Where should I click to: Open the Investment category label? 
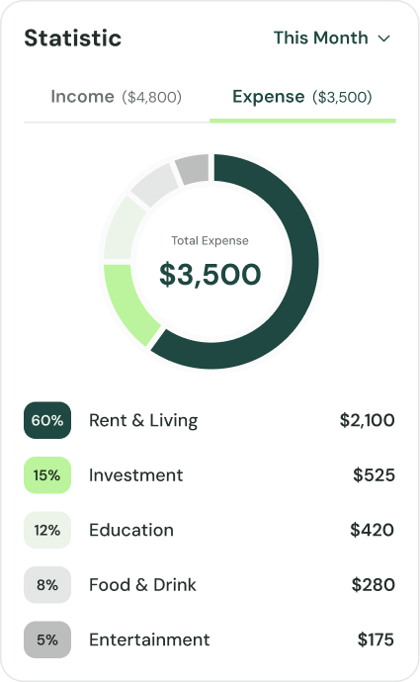point(135,475)
